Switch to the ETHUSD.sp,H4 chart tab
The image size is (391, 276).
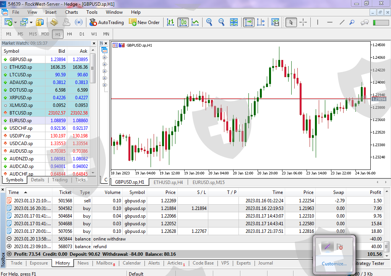point(168,182)
